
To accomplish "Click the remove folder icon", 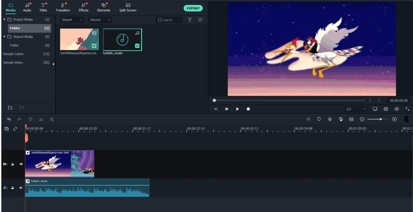I will tap(22, 108).
